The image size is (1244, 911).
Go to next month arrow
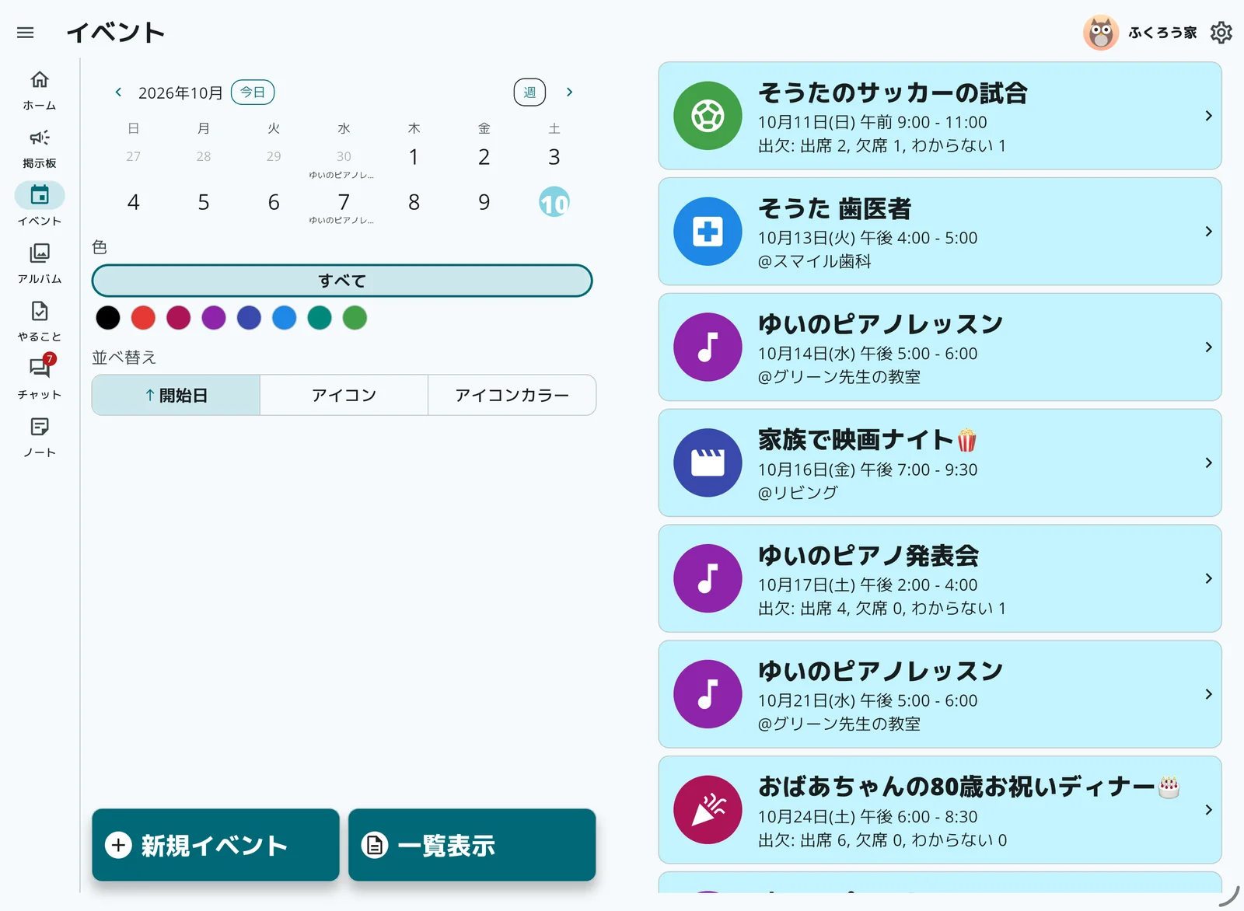[569, 92]
